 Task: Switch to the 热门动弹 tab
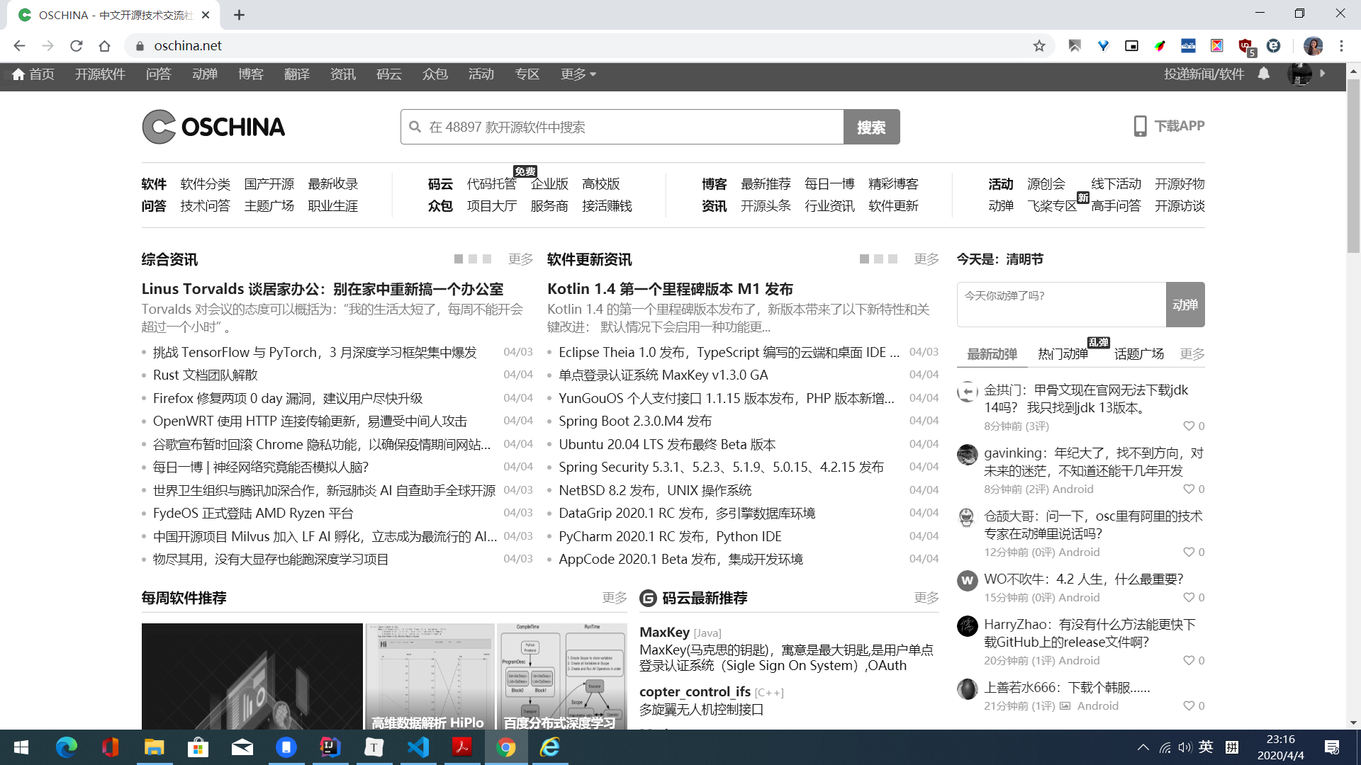1062,353
